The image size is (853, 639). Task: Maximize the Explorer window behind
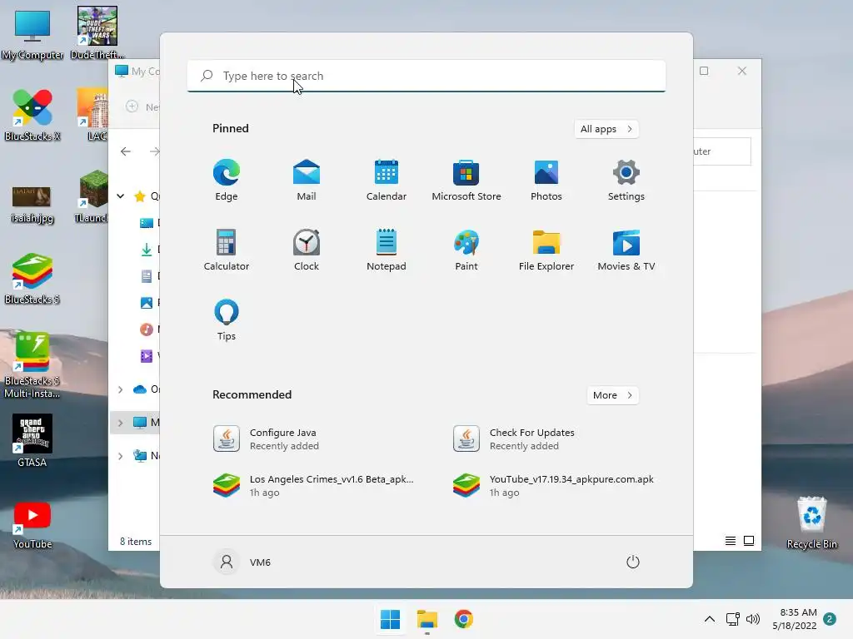pyautogui.click(x=704, y=72)
